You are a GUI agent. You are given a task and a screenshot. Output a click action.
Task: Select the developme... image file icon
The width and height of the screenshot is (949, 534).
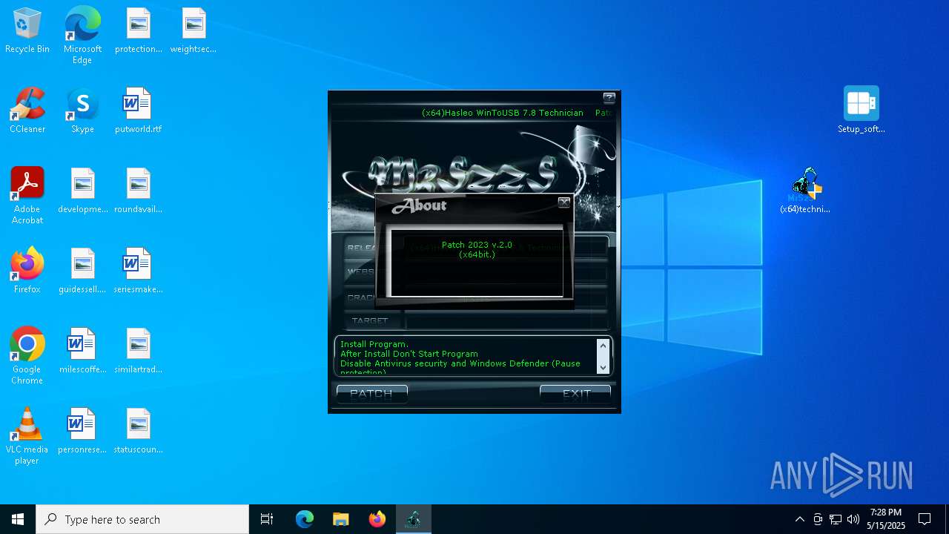pos(83,191)
